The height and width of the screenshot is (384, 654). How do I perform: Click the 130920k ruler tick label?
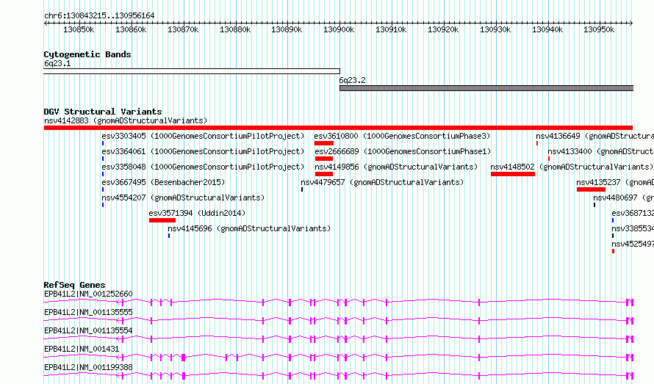[443, 29]
